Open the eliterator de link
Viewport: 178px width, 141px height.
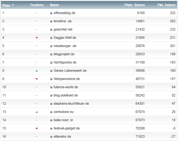(x=62, y=136)
